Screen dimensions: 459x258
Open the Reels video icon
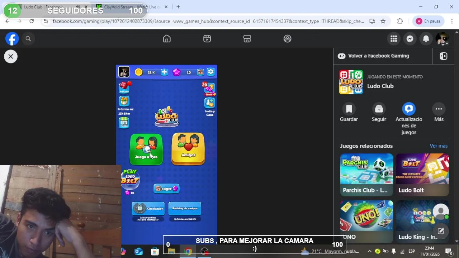click(x=207, y=39)
